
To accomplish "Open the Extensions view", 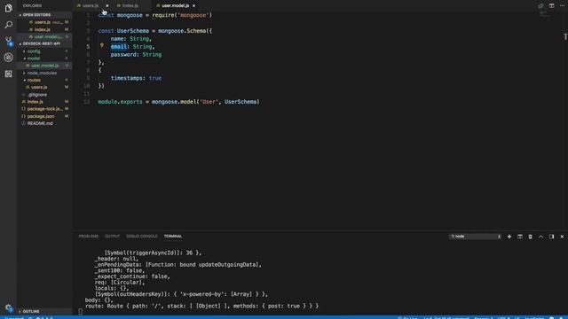I will [x=8, y=74].
